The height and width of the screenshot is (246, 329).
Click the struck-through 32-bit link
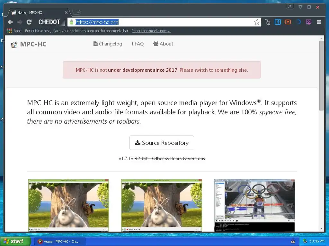[141, 159]
